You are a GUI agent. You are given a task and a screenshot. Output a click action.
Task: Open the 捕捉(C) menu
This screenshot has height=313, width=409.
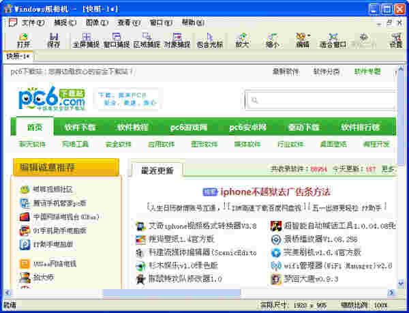pos(65,23)
